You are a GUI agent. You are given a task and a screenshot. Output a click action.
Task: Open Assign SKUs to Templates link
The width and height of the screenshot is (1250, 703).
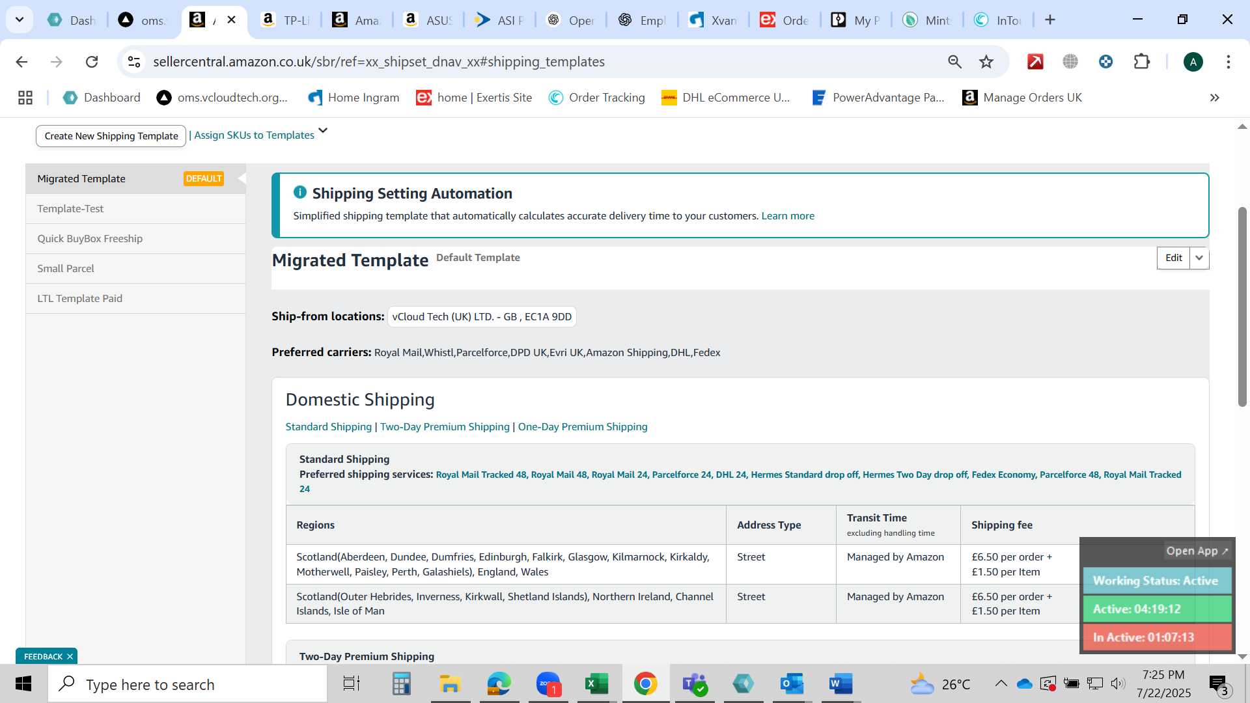pos(254,135)
